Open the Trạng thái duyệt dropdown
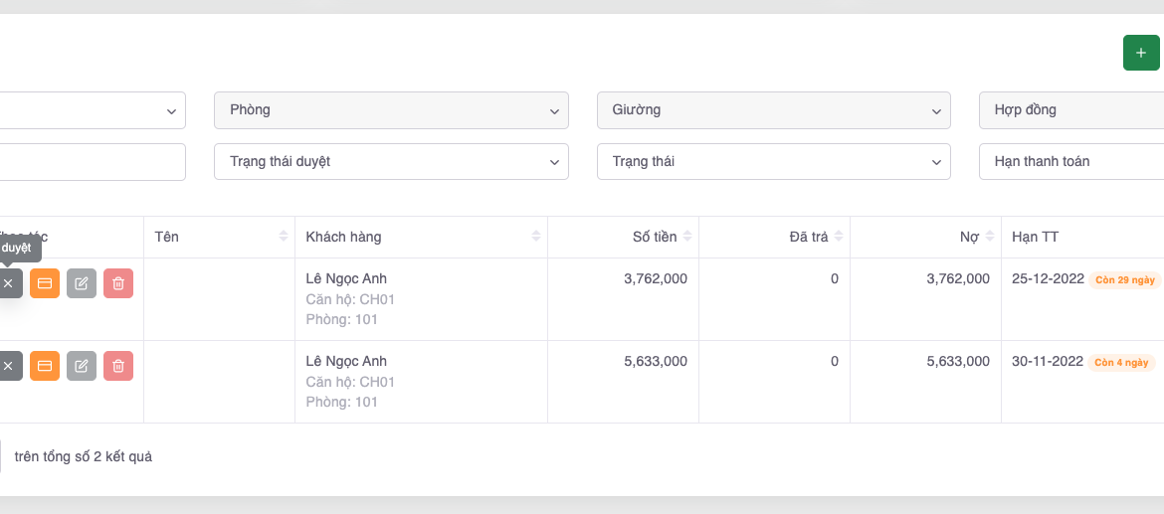The width and height of the screenshot is (1164, 514). tap(391, 162)
